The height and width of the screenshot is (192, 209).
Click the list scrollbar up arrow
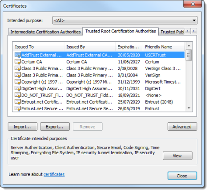click(189, 46)
